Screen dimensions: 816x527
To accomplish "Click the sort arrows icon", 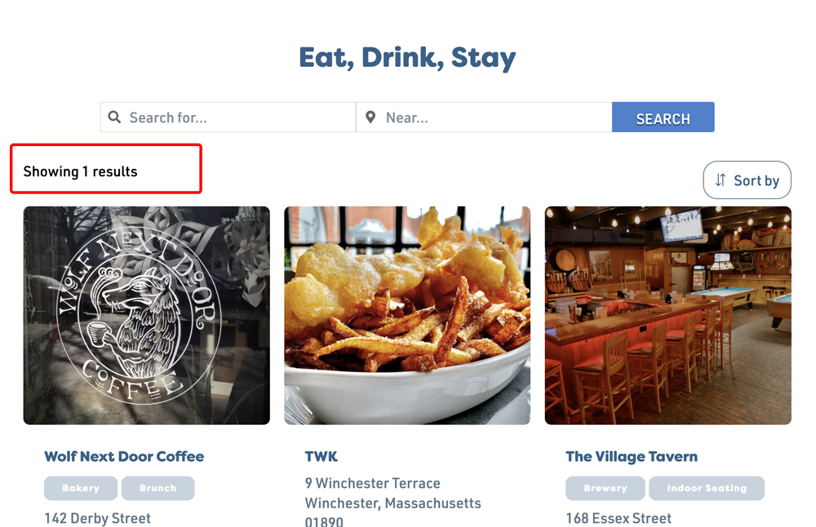I will (721, 180).
